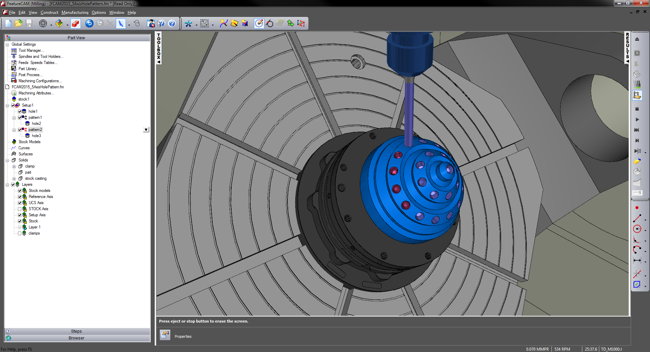The image size is (650, 352).
Task: Switch to the Steps panel tab
Action: tap(77, 331)
